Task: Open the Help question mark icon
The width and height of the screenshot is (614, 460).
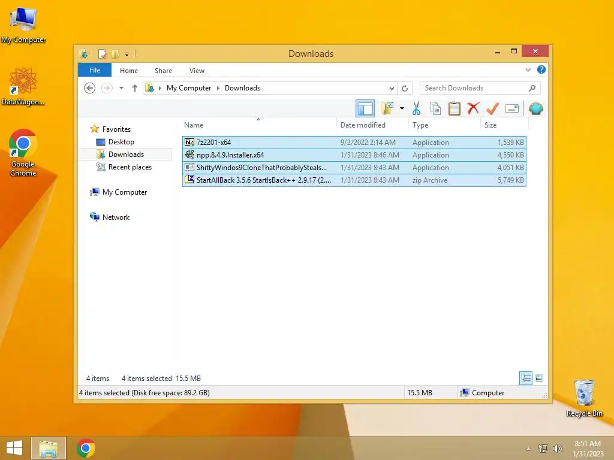Action: (541, 69)
